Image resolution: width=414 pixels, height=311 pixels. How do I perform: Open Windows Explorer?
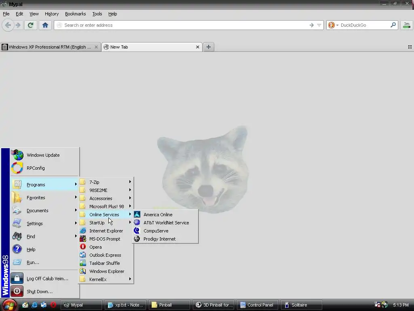106,271
